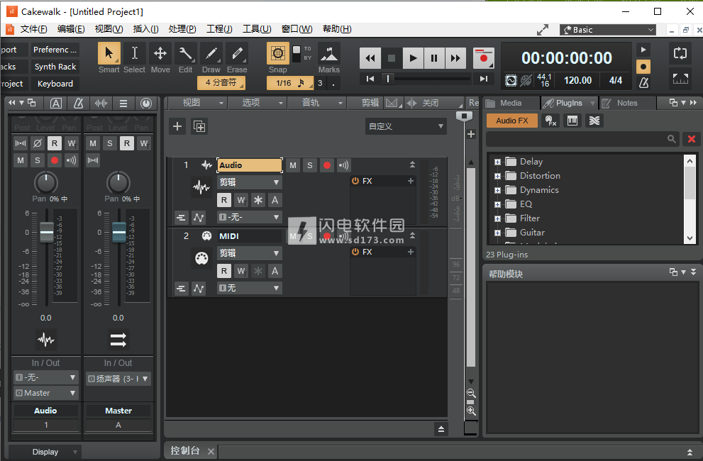Toggle FX power on Audio track
The image size is (703, 461).
tap(355, 181)
